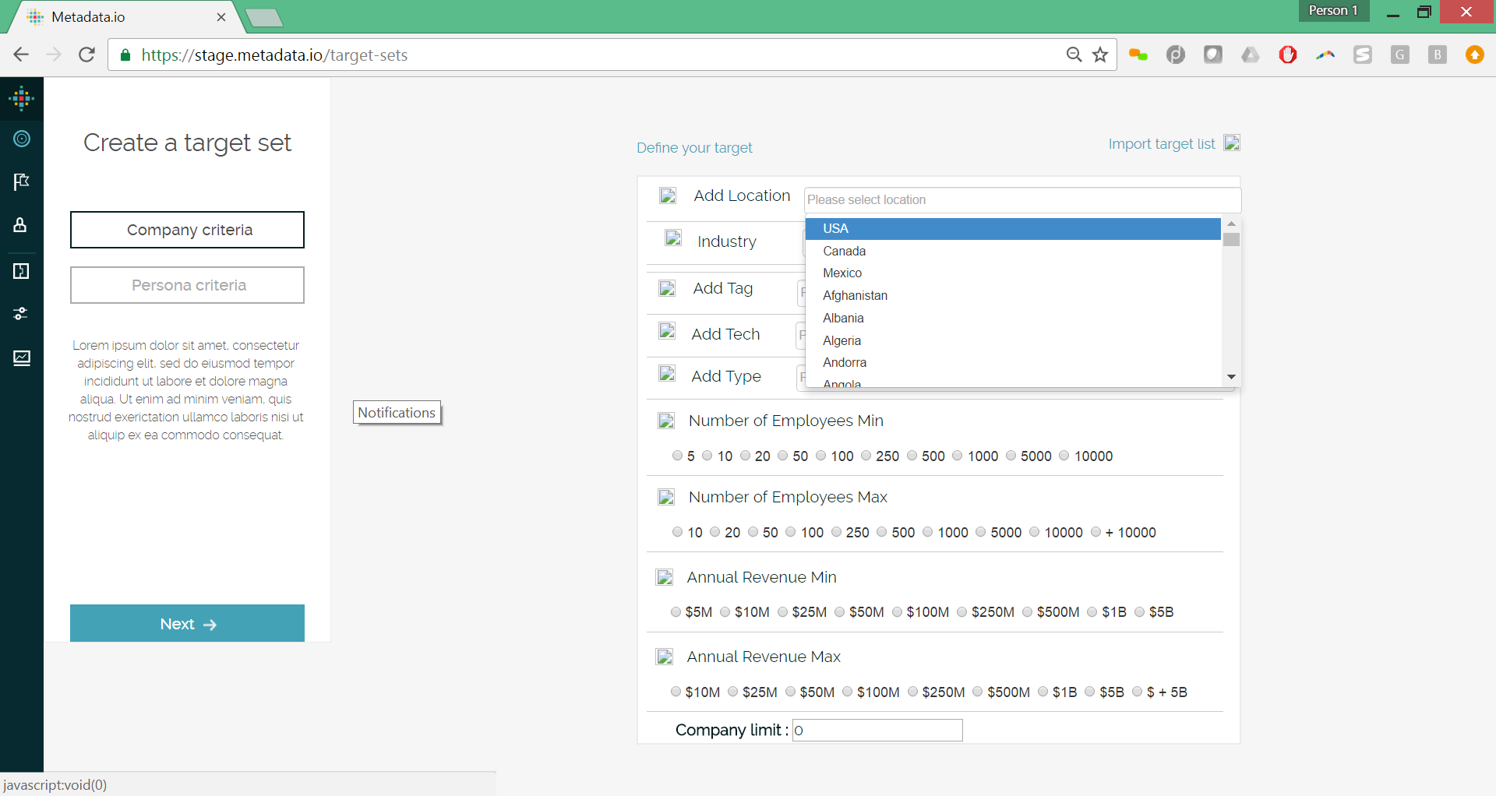
Task: Open the chart monitor icon in sidebar
Action: pos(22,357)
